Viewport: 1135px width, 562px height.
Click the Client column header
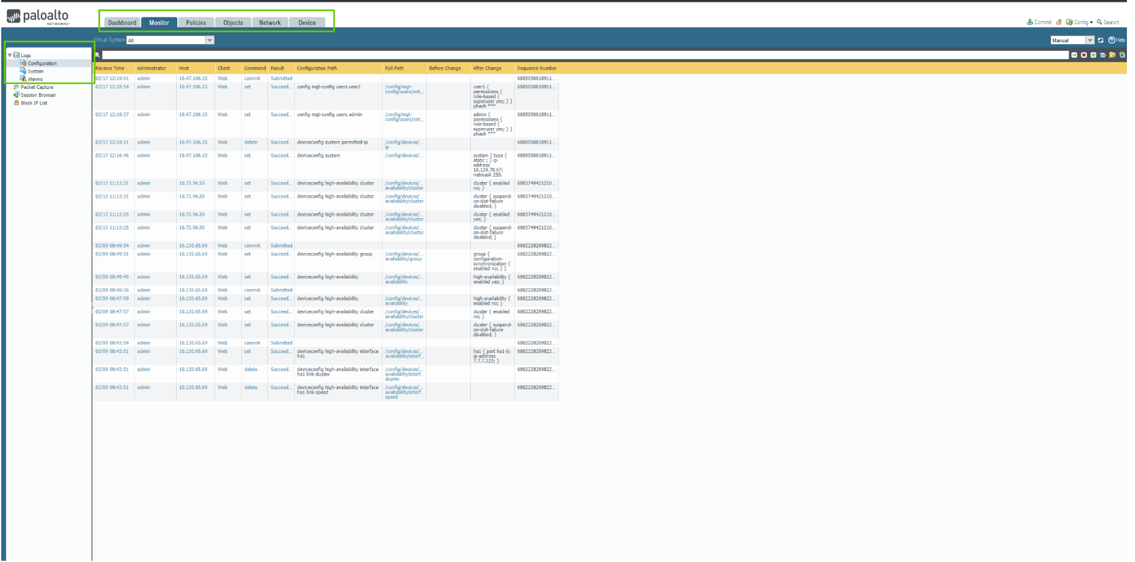pyautogui.click(x=228, y=68)
